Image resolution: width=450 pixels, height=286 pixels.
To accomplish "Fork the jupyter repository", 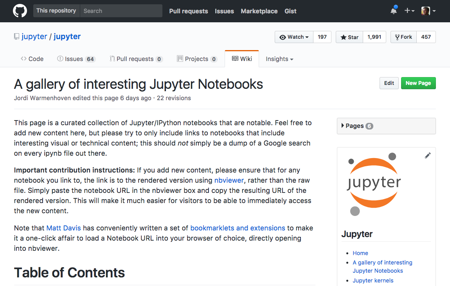I will click(403, 37).
